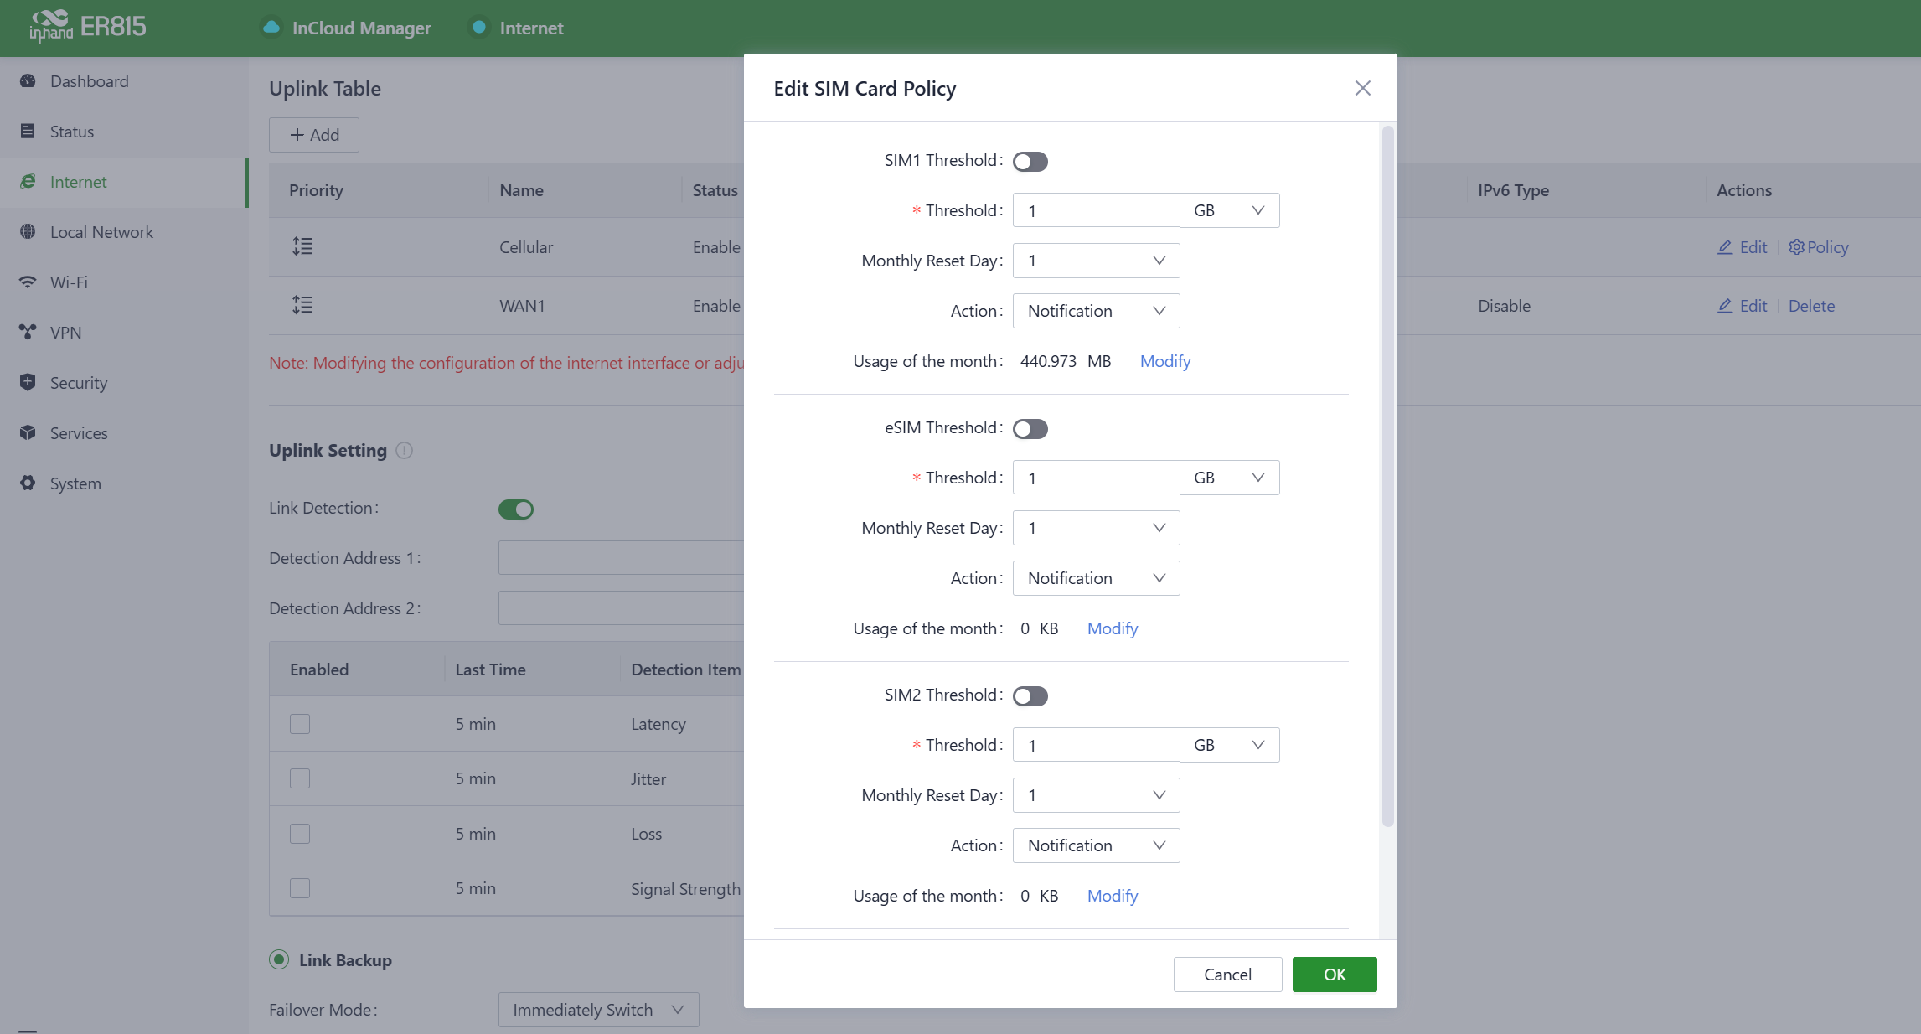This screenshot has height=1034, width=1921.
Task: Open SIM2 Action Notification dropdown
Action: [x=1096, y=845]
